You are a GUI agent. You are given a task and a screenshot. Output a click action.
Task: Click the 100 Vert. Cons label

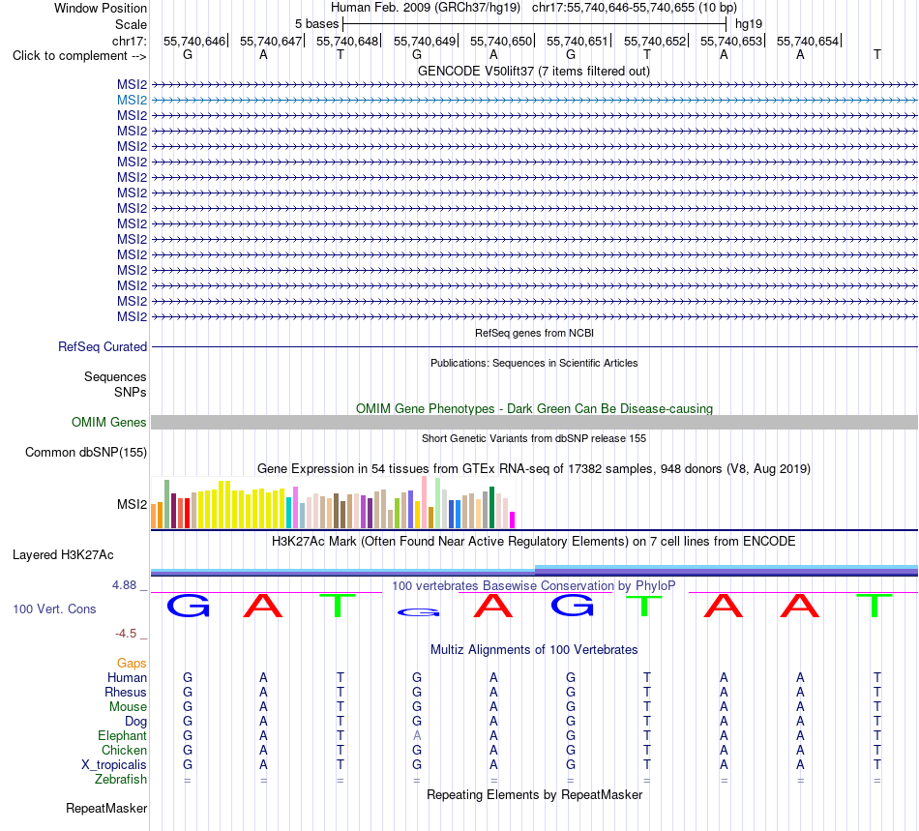54,608
